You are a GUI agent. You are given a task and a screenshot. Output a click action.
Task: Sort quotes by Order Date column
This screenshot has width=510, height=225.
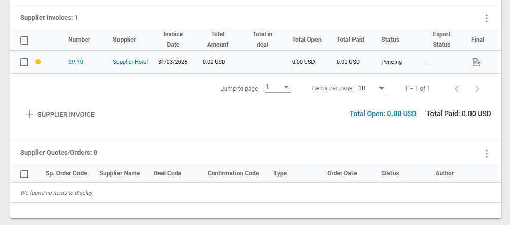342,173
